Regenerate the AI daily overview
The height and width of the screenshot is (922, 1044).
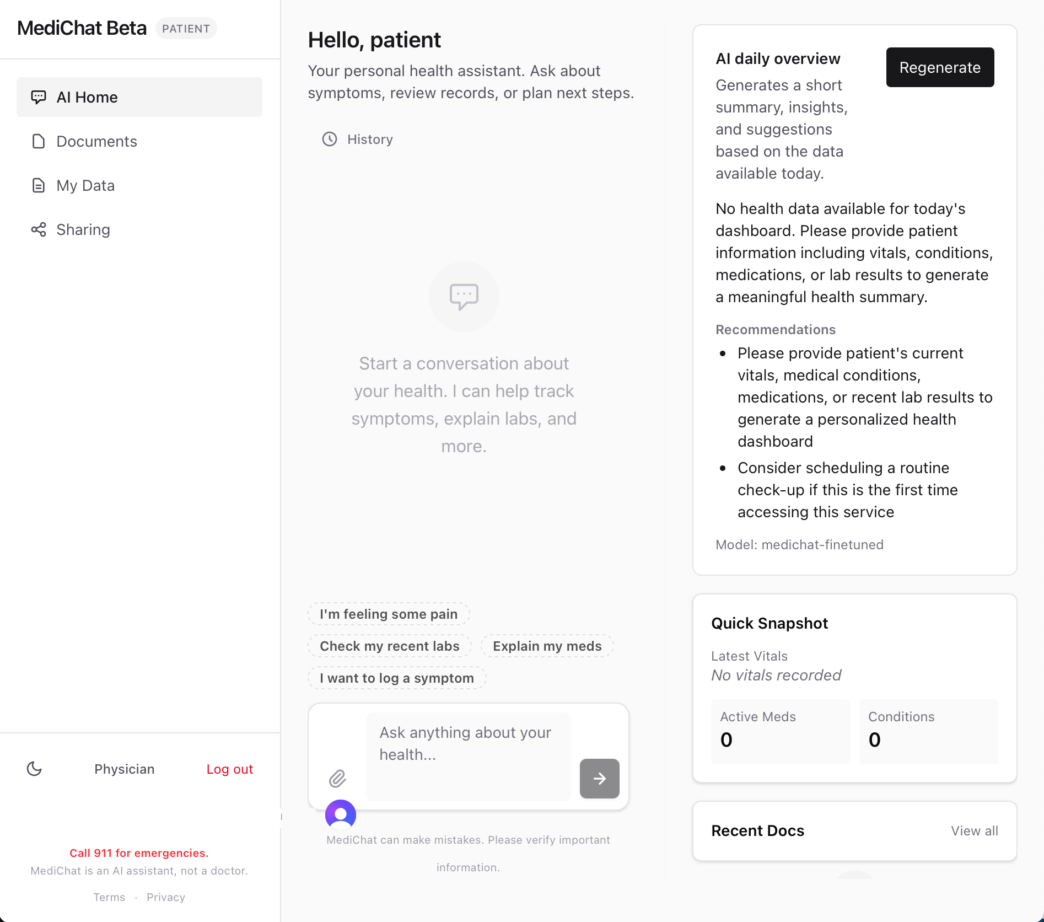[939, 67]
